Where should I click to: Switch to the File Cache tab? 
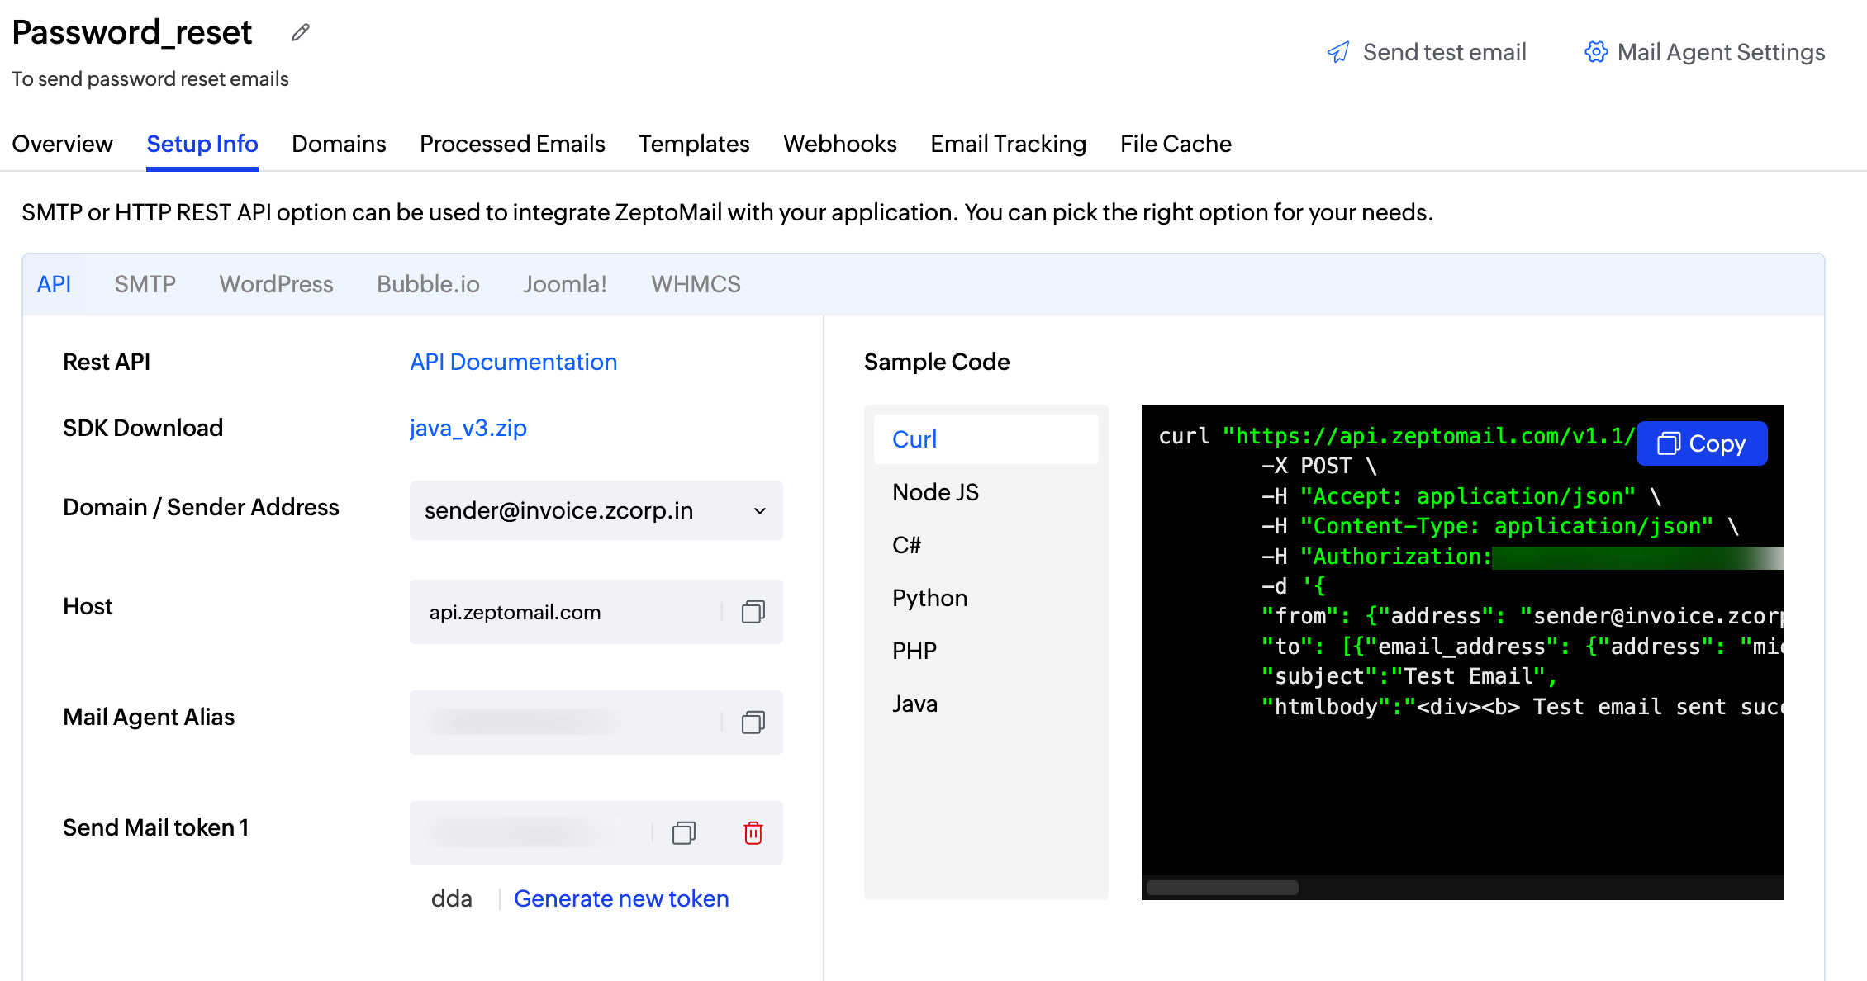pyautogui.click(x=1176, y=144)
